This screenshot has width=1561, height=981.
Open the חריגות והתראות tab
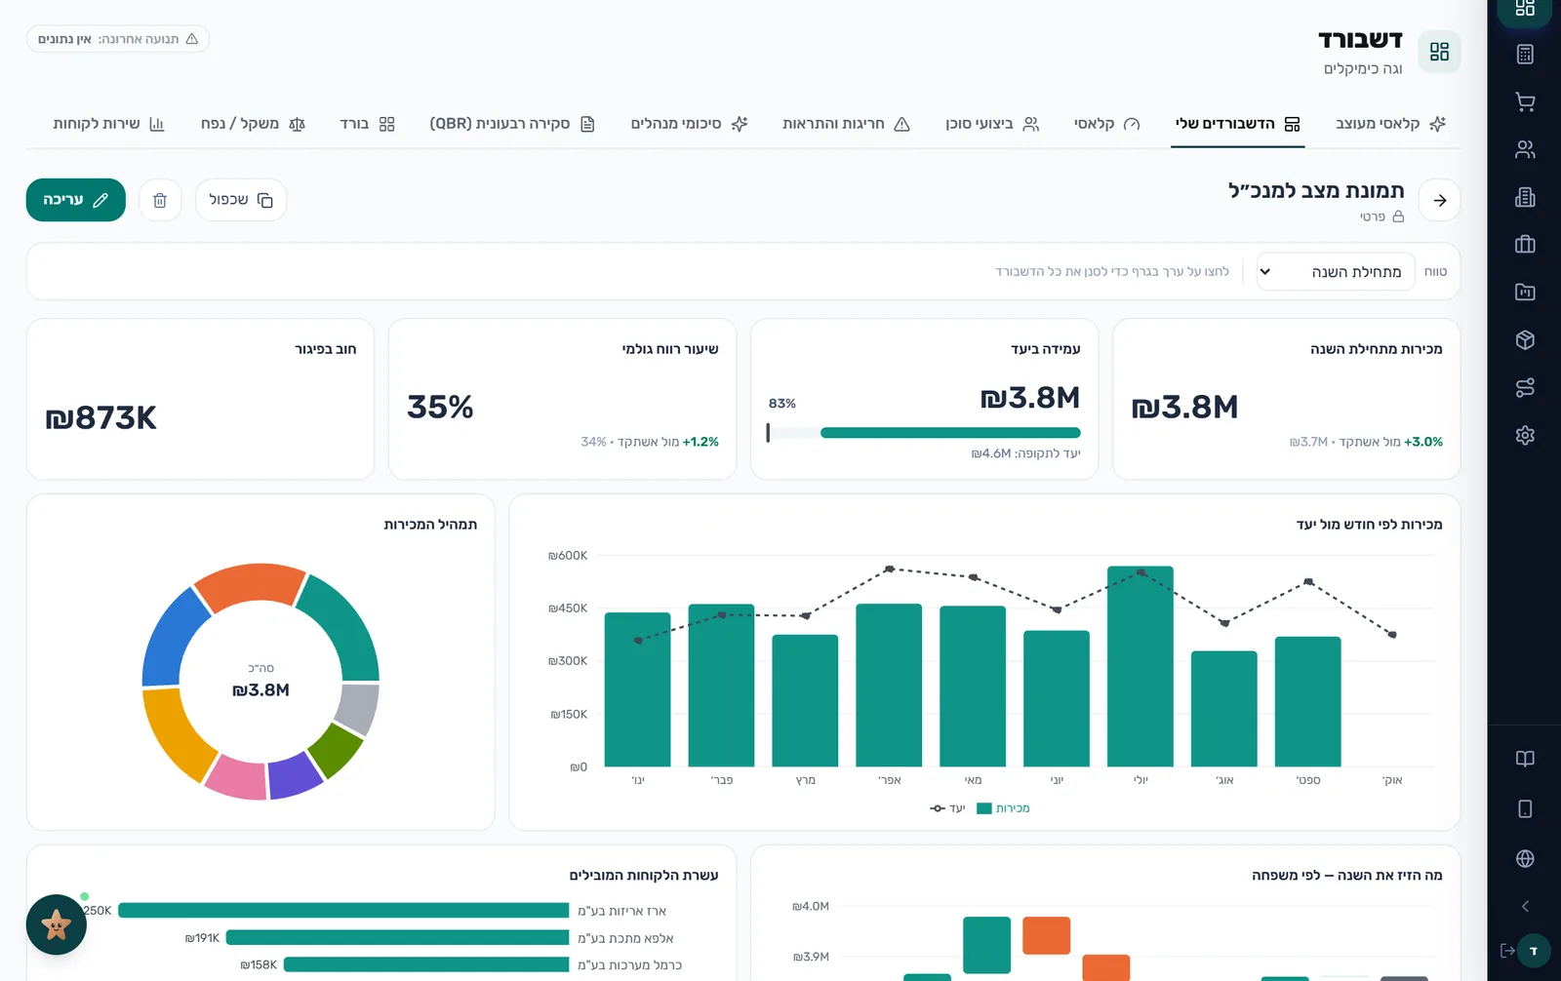click(x=846, y=124)
